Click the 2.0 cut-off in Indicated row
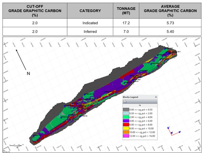The image size is (203, 153). click(35, 23)
